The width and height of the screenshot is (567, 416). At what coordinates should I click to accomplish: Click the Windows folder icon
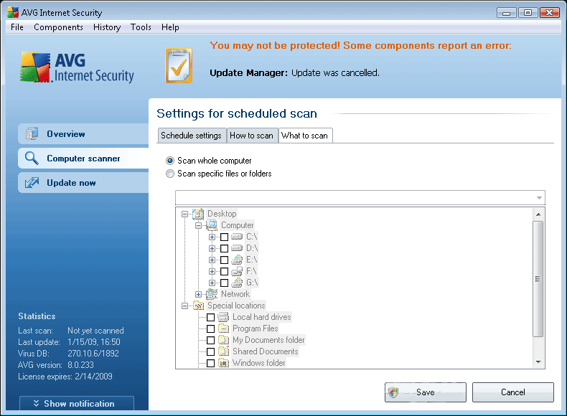click(x=223, y=363)
